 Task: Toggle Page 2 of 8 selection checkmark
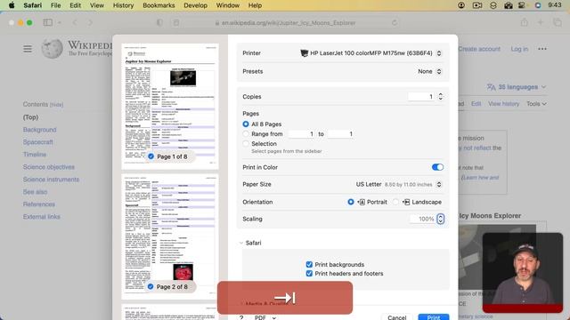[151, 286]
